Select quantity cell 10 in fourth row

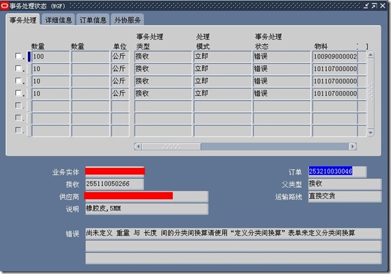click(51, 94)
